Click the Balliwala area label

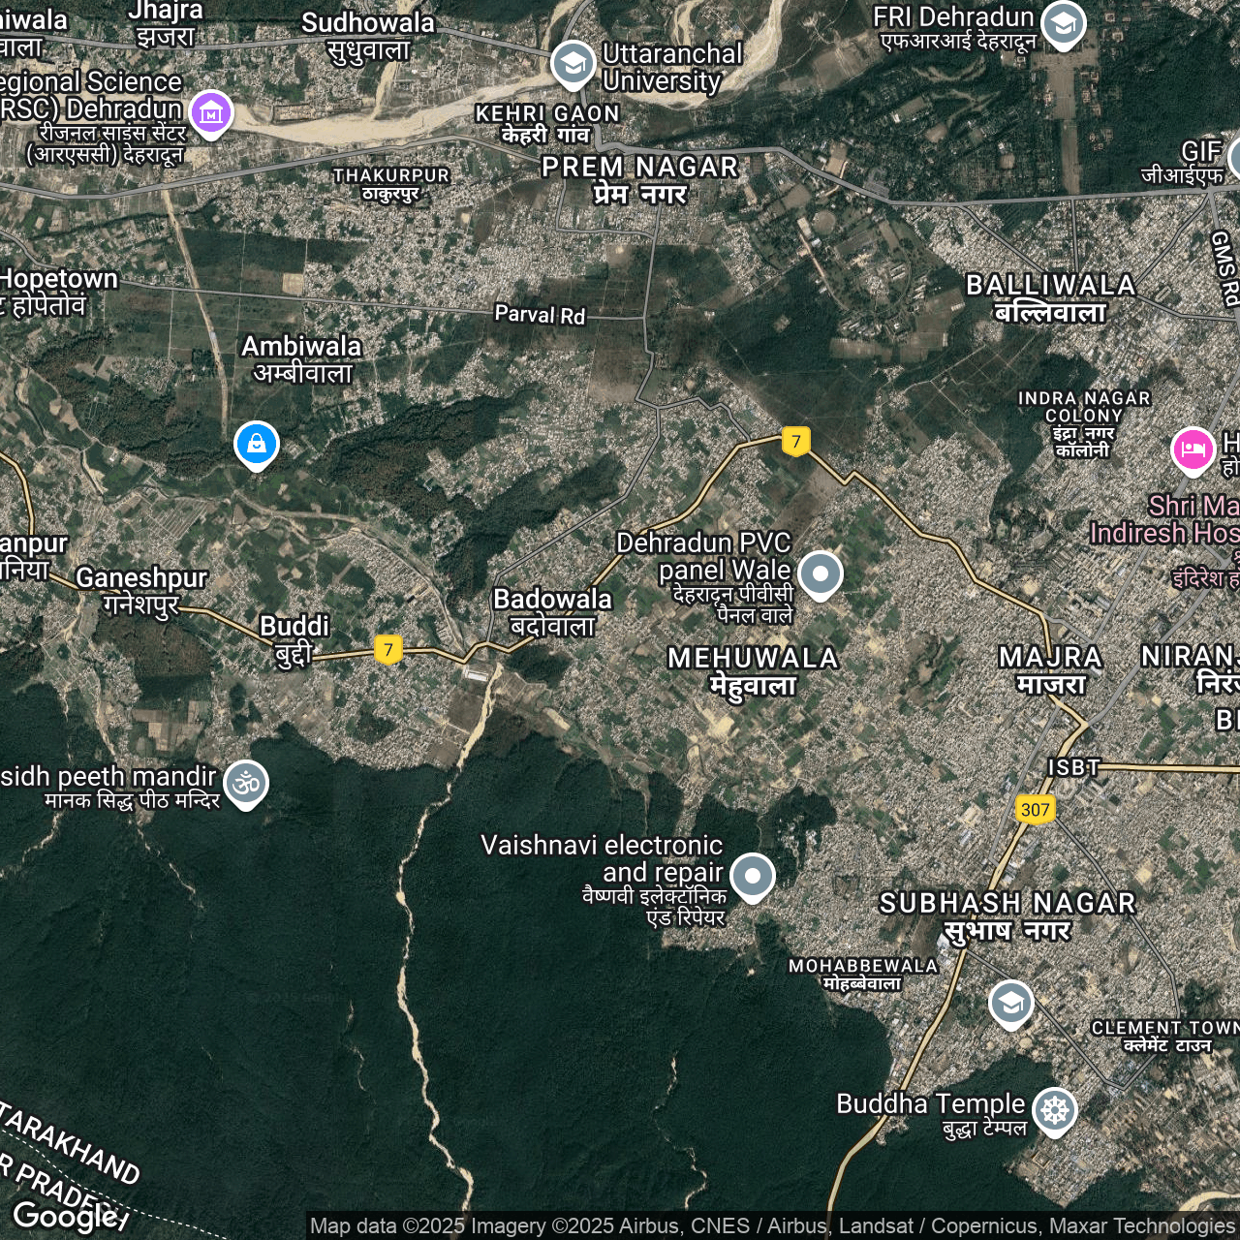click(1050, 297)
